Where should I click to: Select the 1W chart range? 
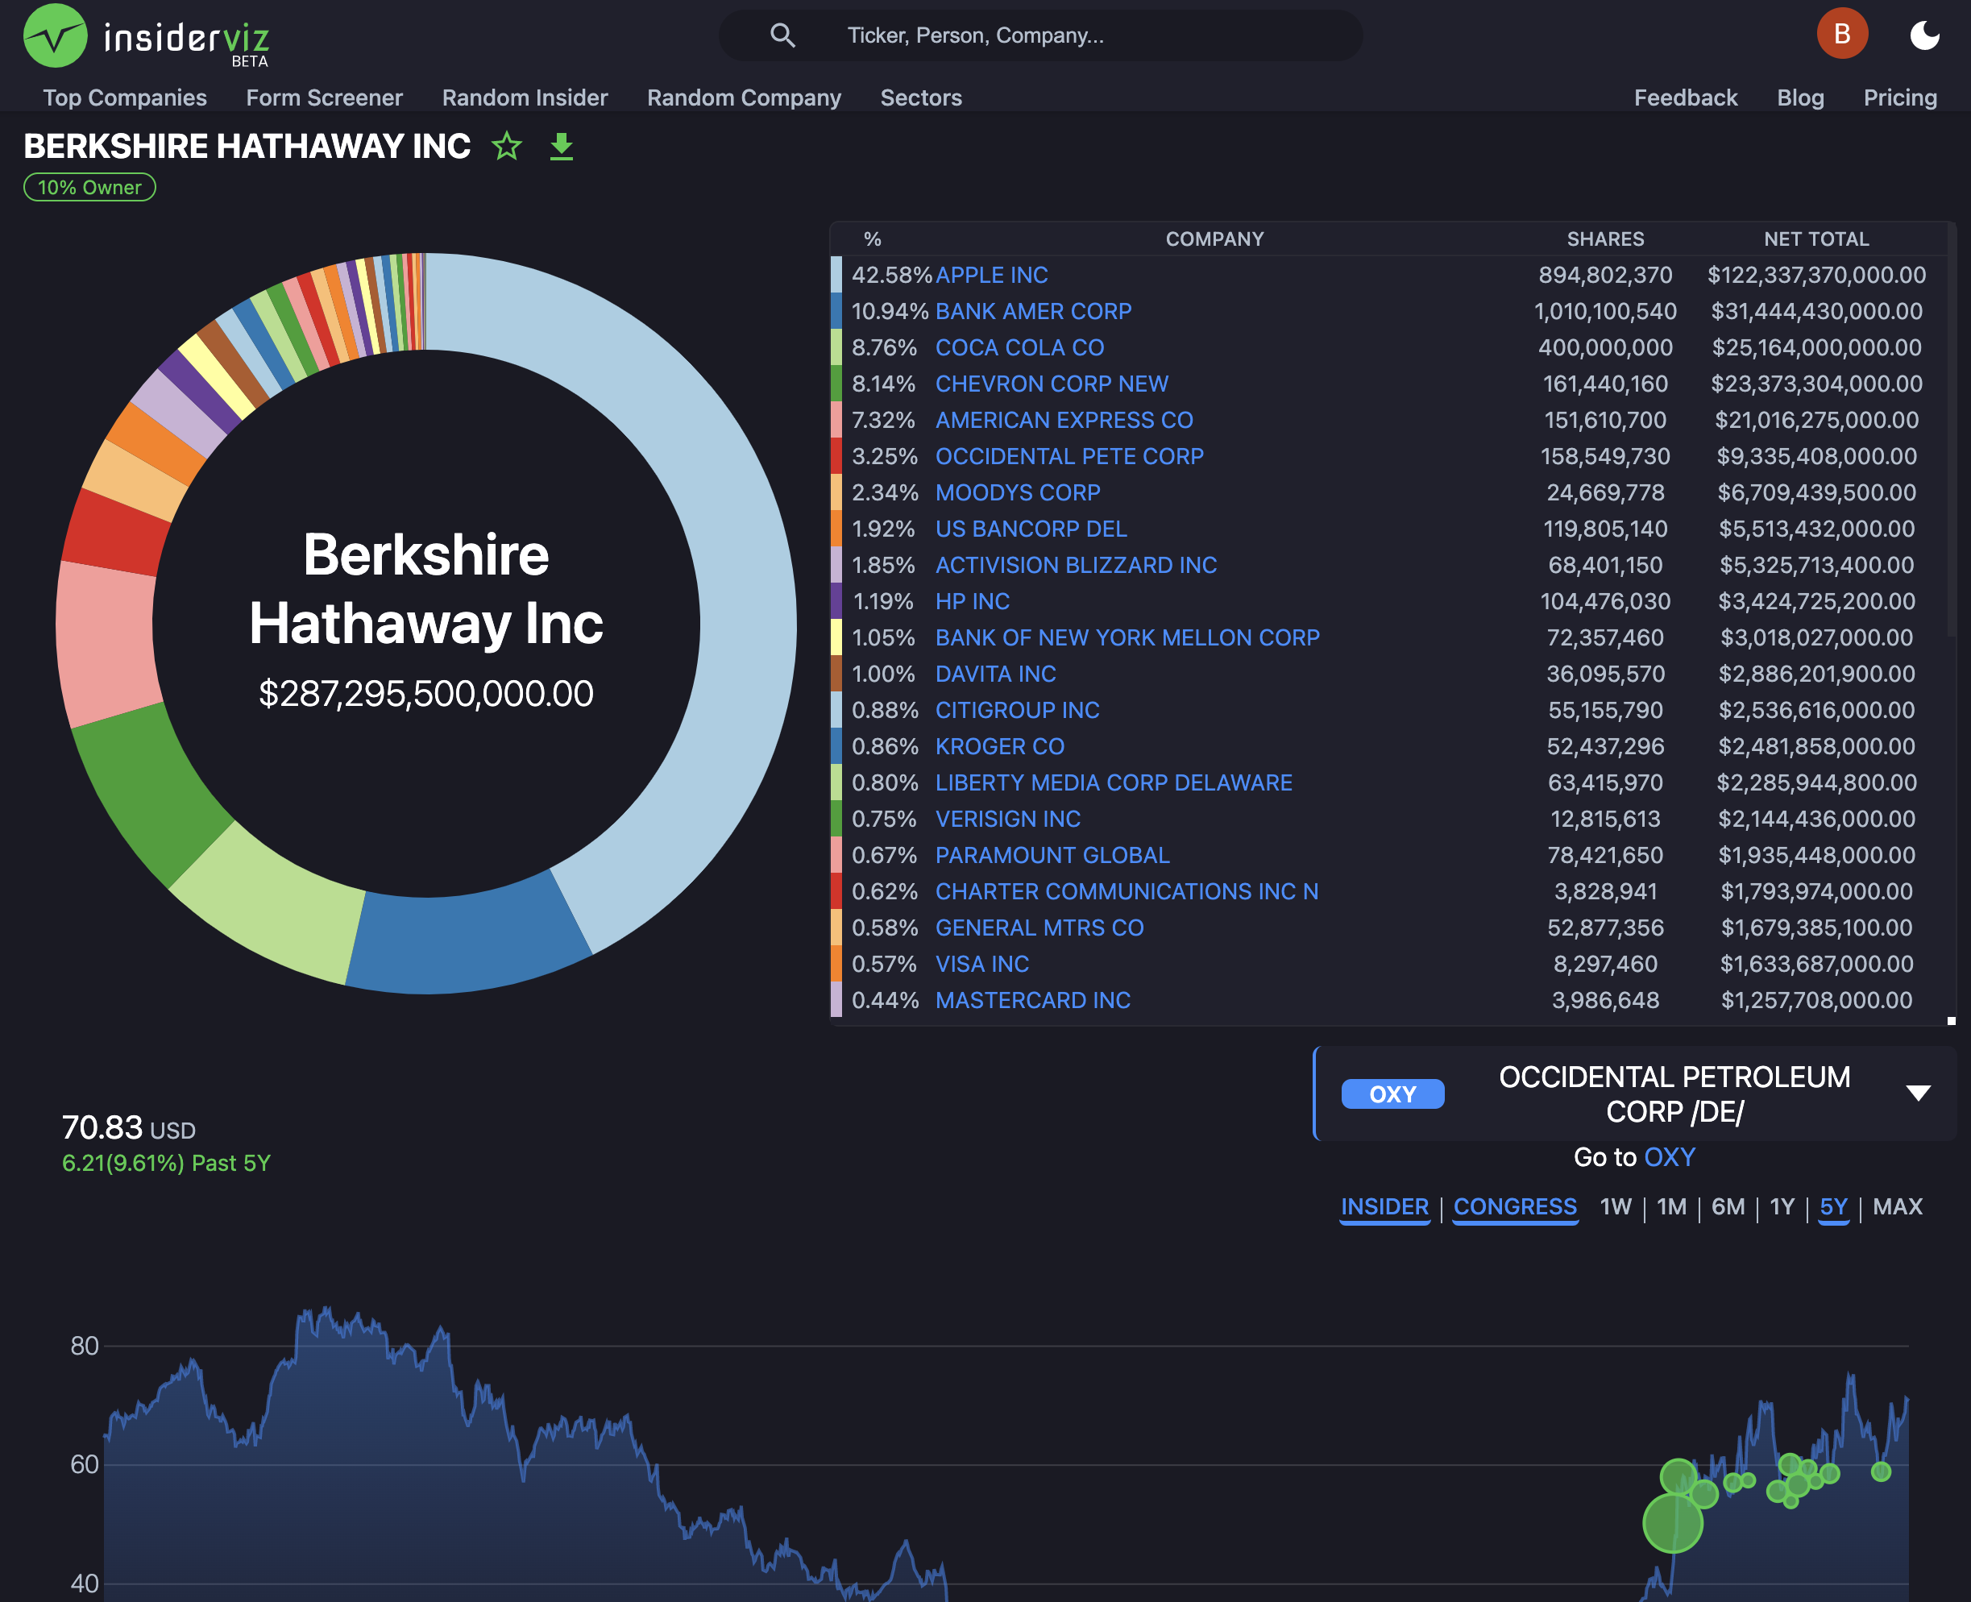pyautogui.click(x=1616, y=1207)
